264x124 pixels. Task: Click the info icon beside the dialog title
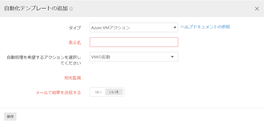[71, 9]
